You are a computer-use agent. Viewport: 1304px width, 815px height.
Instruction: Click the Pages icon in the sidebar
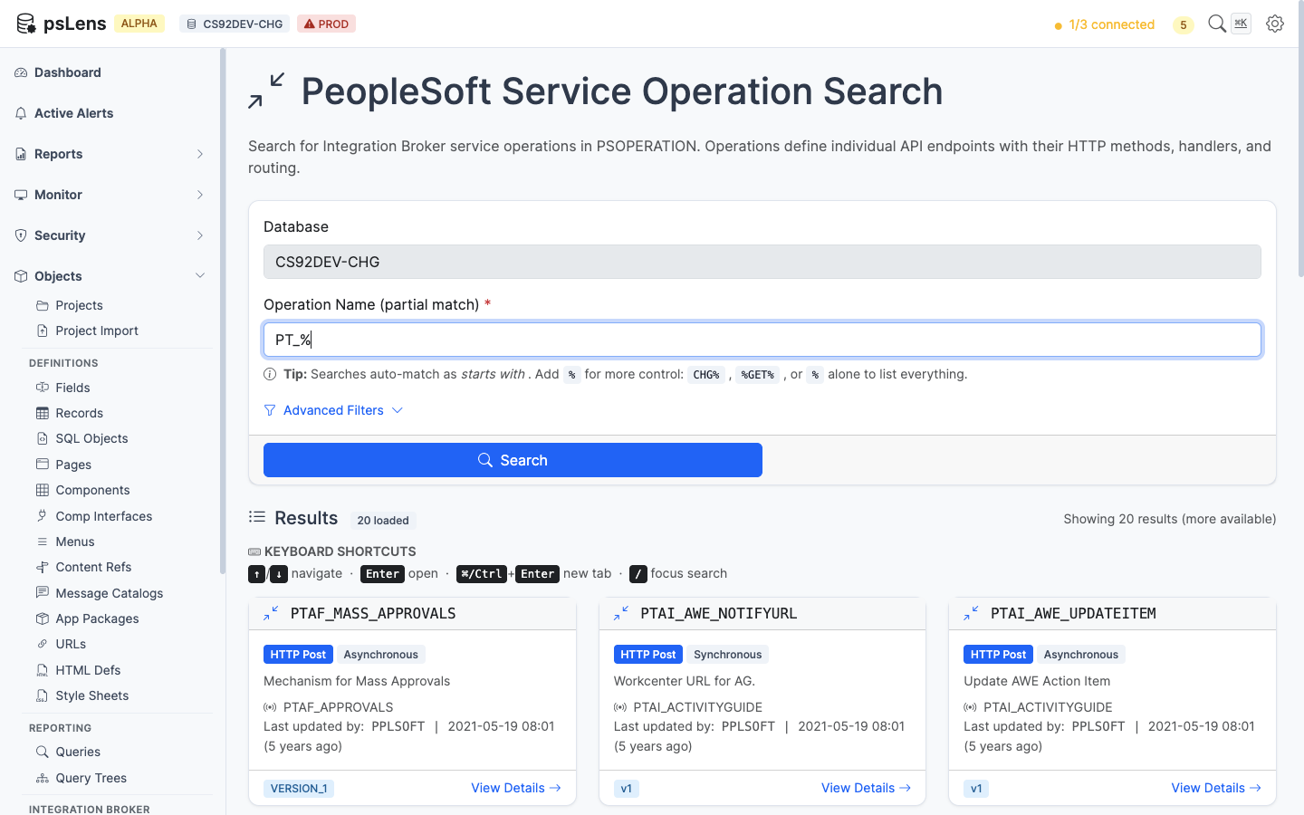(x=43, y=465)
